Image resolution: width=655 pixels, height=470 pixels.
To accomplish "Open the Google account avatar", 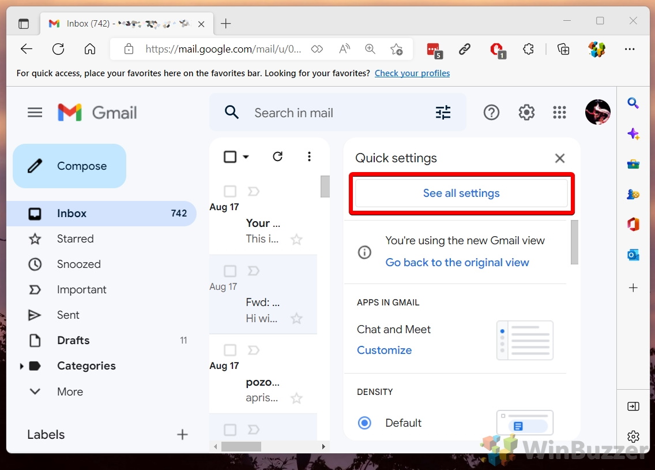I will (x=598, y=112).
